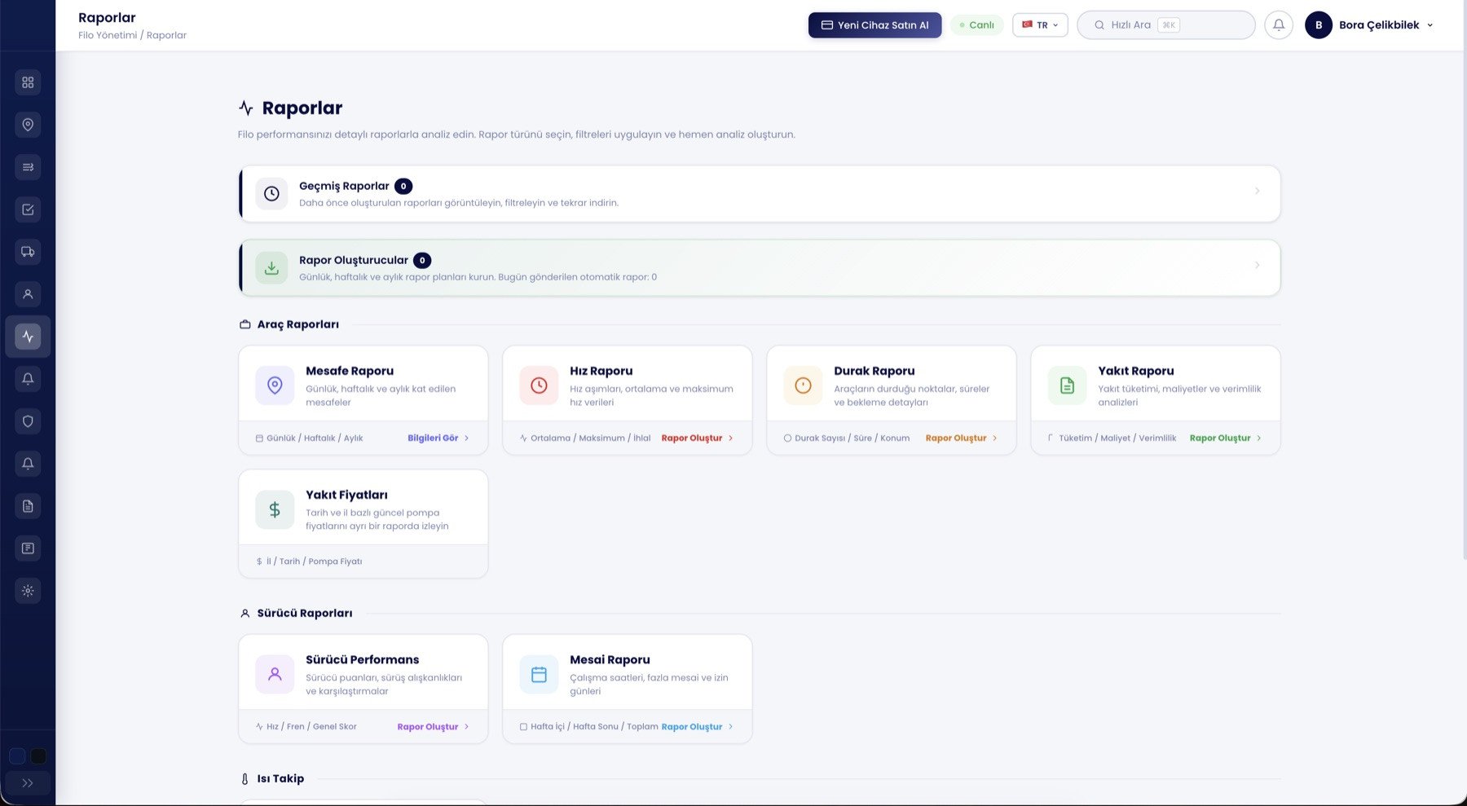Open the dashboard grid icon in sidebar
The height and width of the screenshot is (806, 1467).
click(28, 82)
